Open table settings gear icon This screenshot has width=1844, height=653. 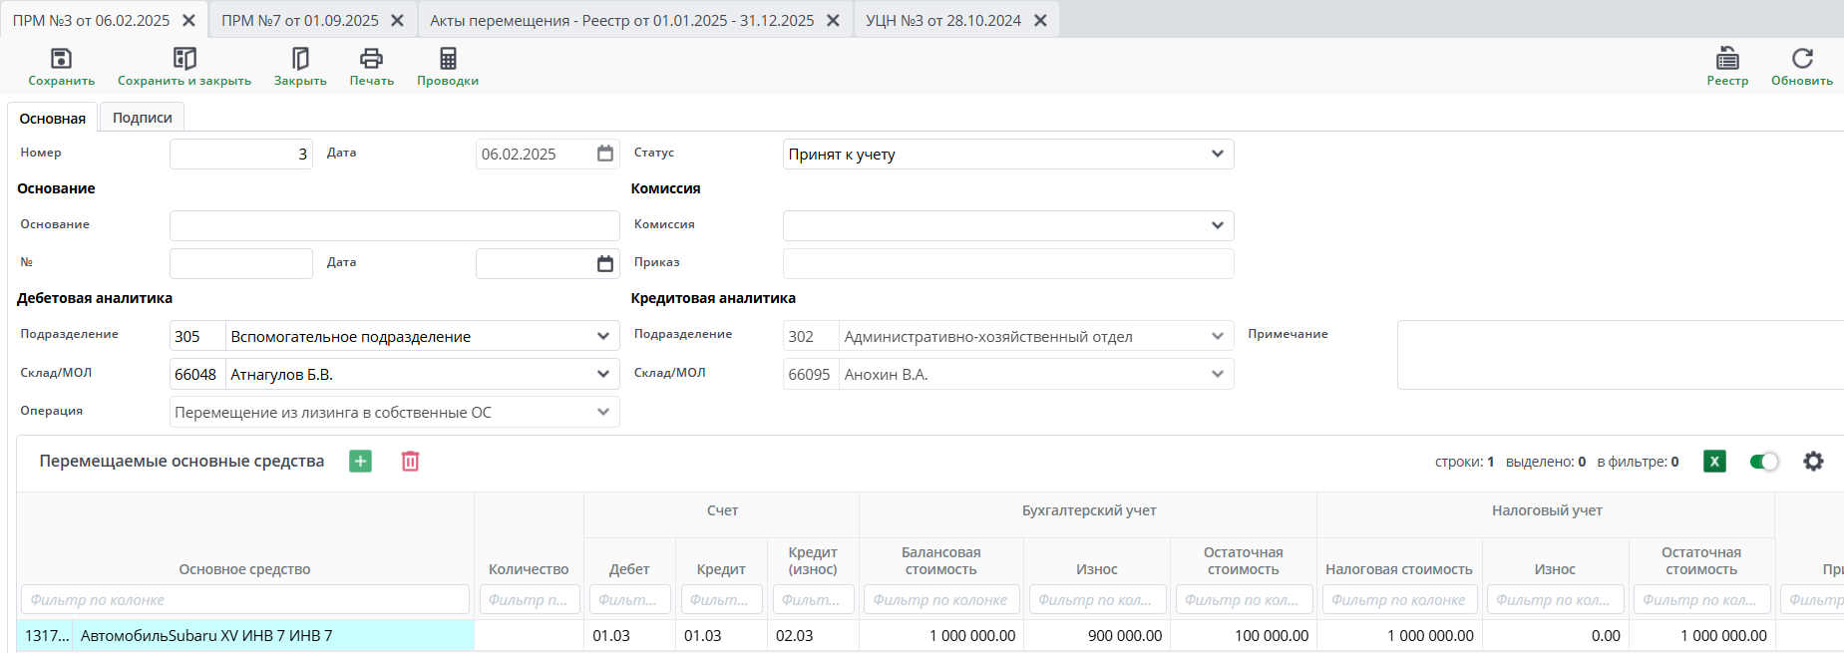[1813, 461]
